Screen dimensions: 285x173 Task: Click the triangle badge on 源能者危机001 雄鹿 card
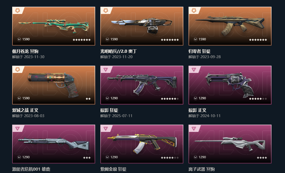(17, 128)
